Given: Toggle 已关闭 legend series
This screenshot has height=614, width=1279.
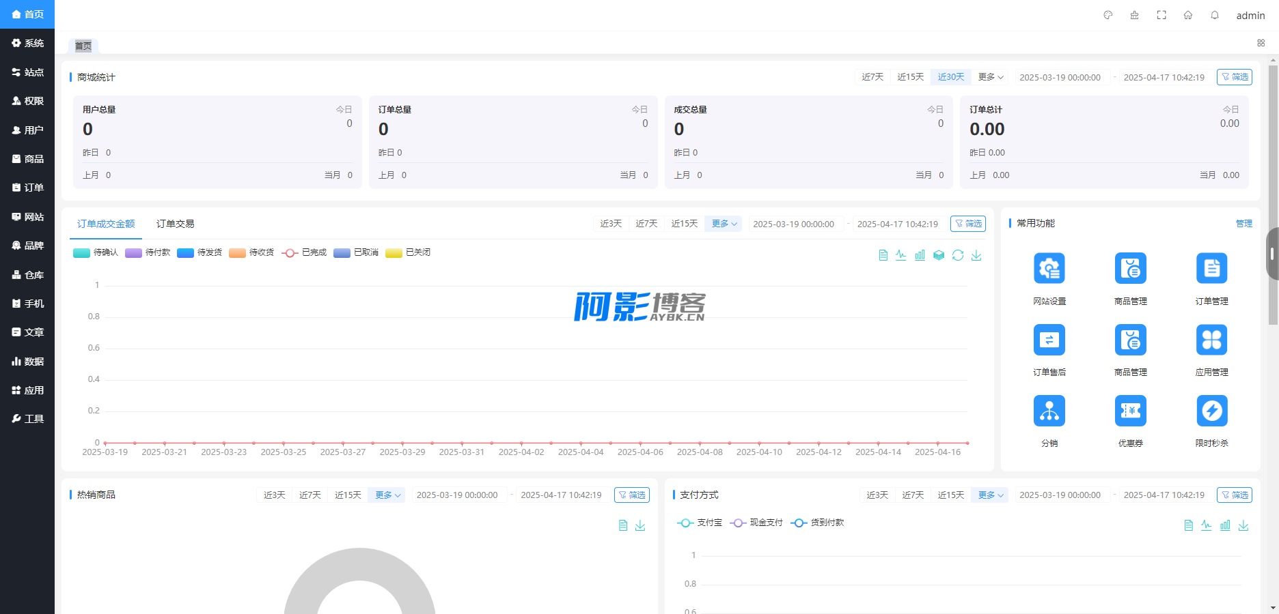Looking at the screenshot, I should pyautogui.click(x=408, y=252).
